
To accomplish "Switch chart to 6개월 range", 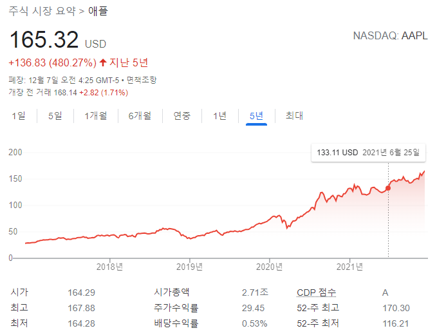I will coord(140,116).
